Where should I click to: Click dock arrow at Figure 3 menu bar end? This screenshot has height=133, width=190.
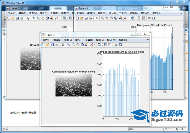pyautogui.click(x=148, y=40)
